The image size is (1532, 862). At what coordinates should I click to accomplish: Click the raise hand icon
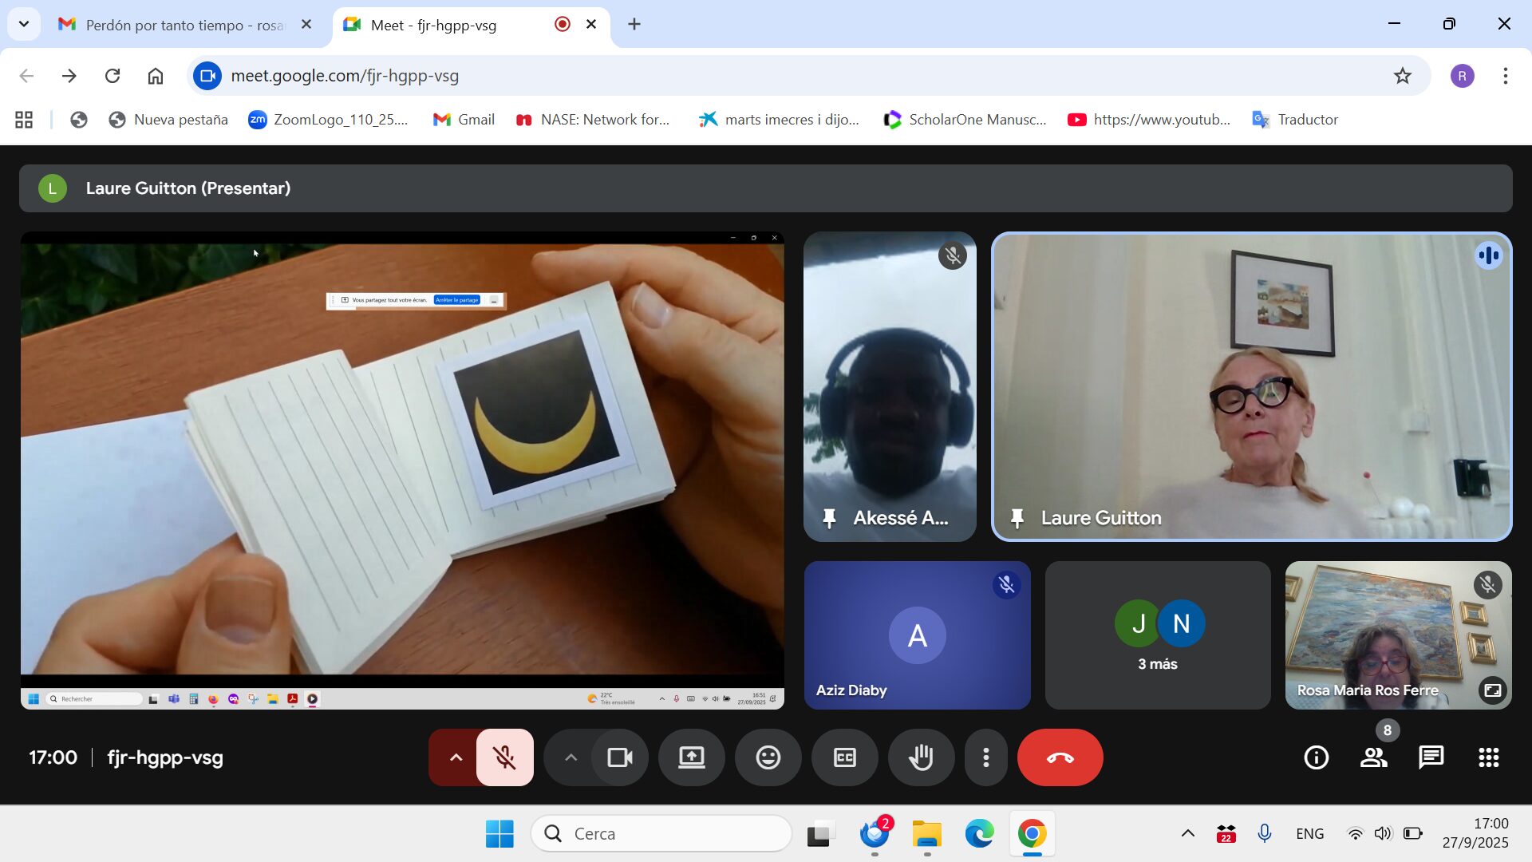[x=921, y=757]
